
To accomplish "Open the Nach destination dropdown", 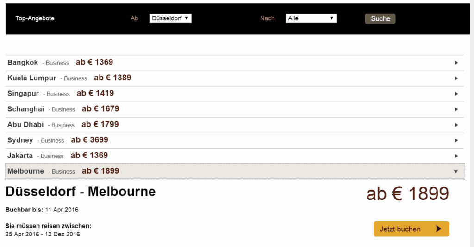I will point(311,18).
